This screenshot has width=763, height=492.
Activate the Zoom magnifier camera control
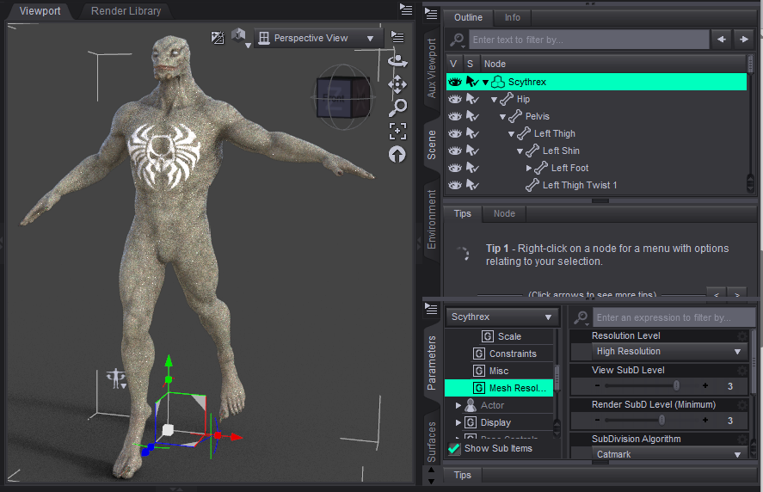click(x=397, y=108)
